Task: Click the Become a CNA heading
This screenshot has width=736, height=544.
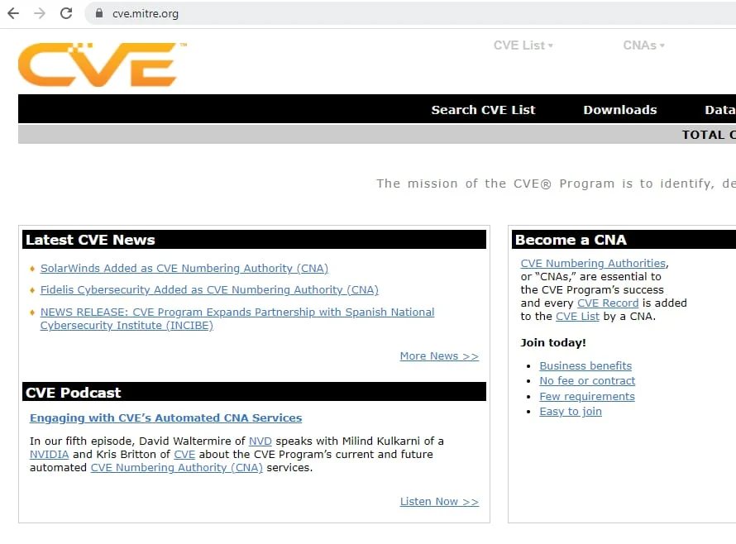Action: [571, 240]
